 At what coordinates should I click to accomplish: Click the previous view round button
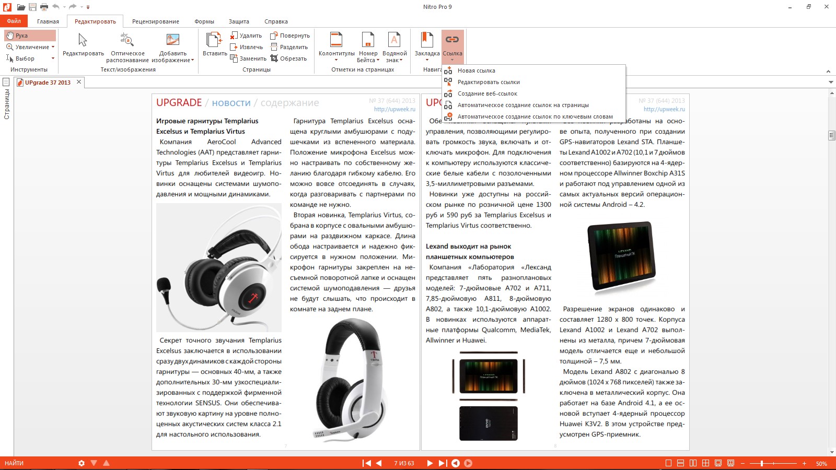[456, 463]
